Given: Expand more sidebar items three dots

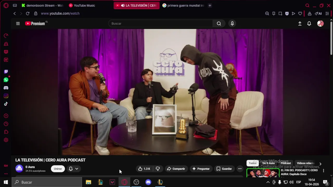Looking at the screenshot, I should [x=6, y=174].
